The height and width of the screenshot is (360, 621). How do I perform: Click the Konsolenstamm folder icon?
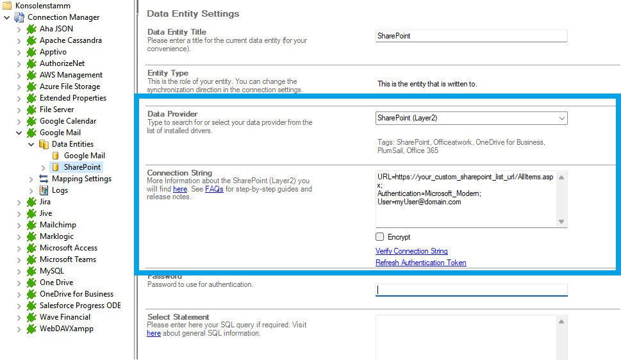(7, 5)
